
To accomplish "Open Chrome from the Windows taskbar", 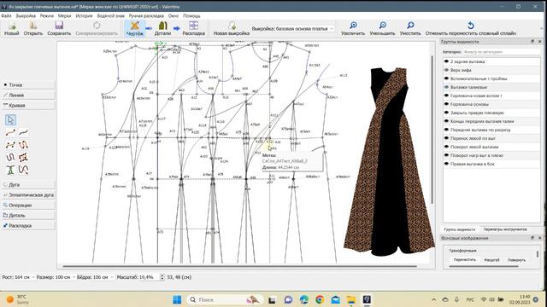I will tap(320, 299).
